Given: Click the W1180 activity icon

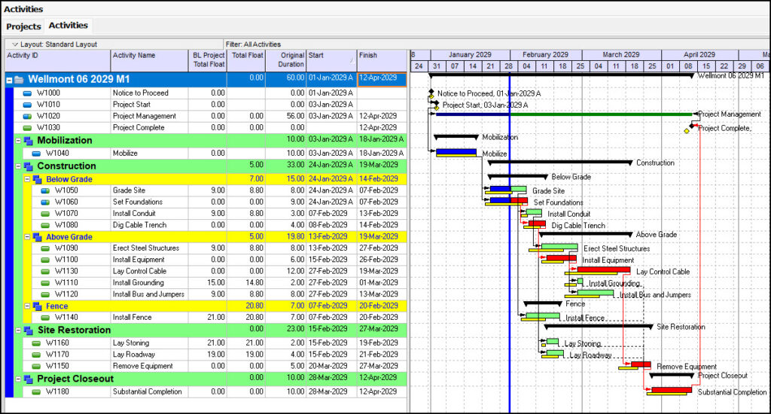Looking at the screenshot, I should tap(36, 392).
